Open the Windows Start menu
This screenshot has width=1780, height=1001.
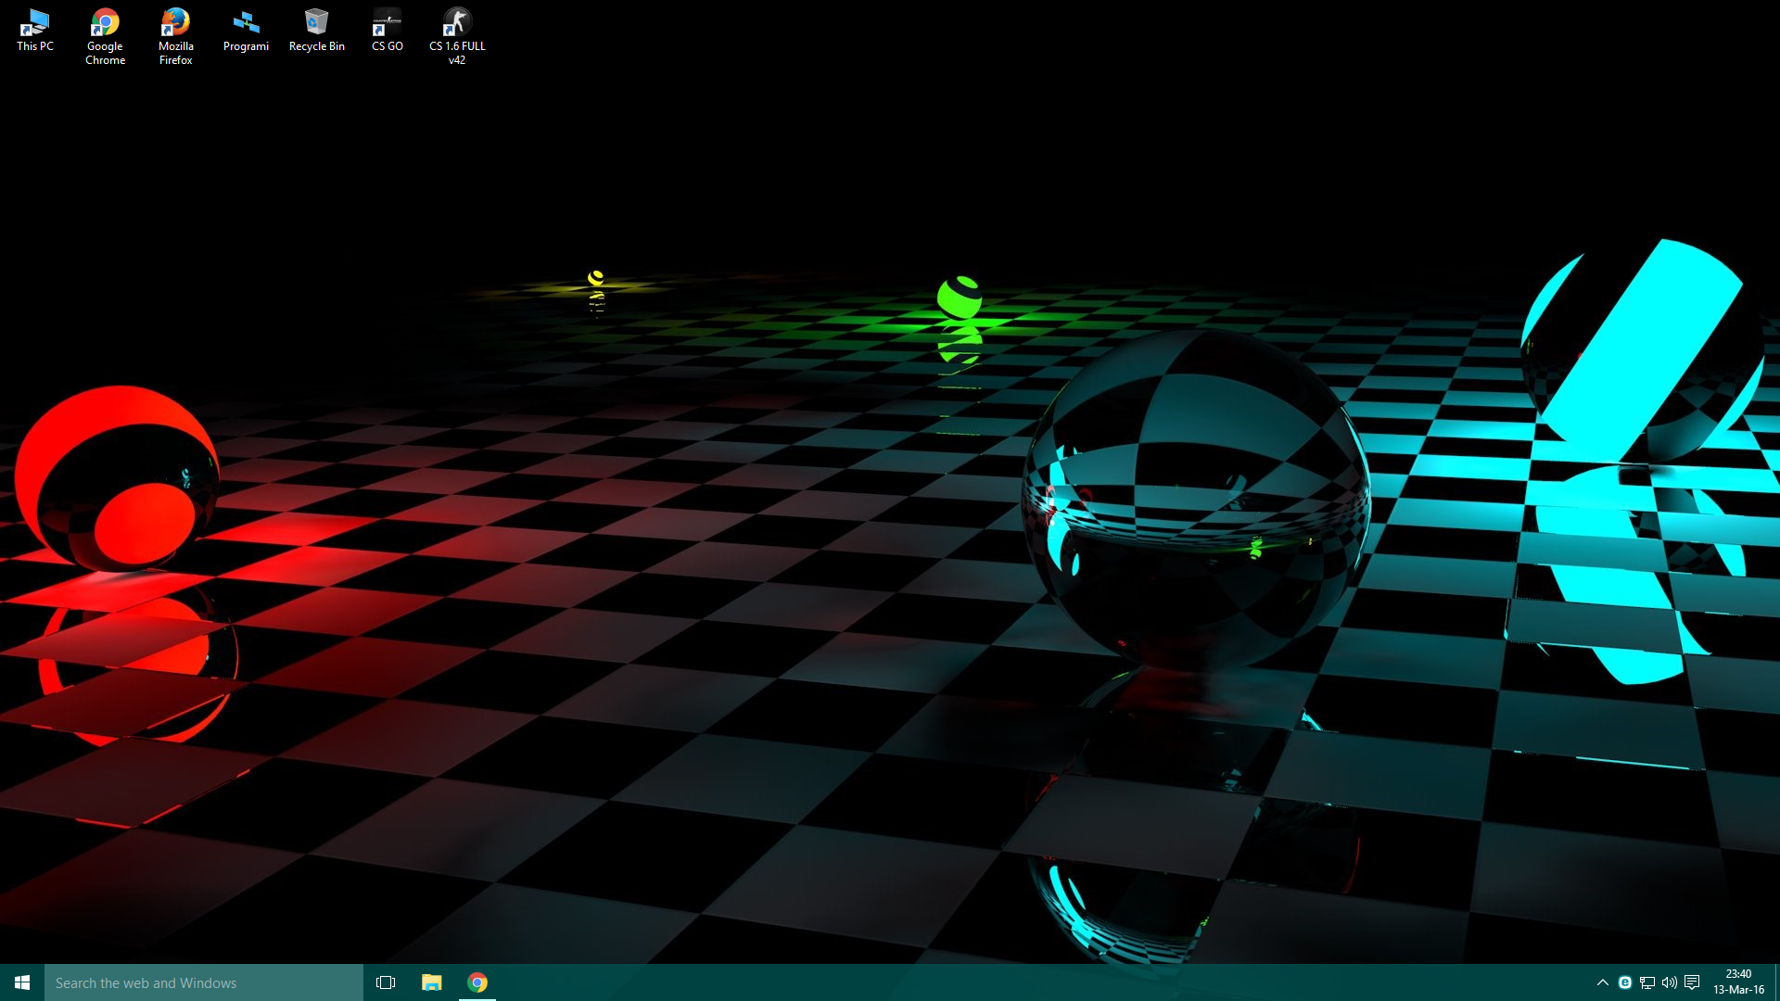(x=22, y=982)
